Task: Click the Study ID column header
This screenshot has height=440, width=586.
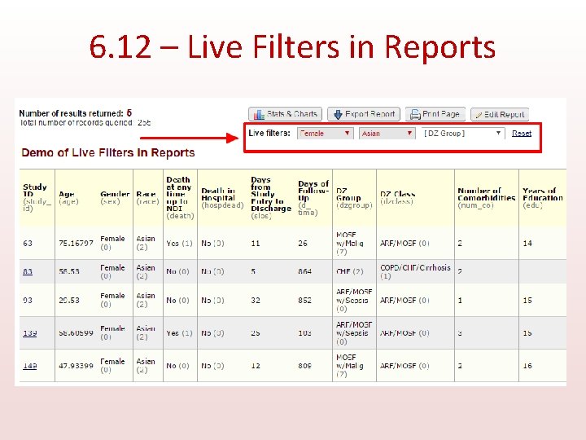Action: tap(37, 197)
